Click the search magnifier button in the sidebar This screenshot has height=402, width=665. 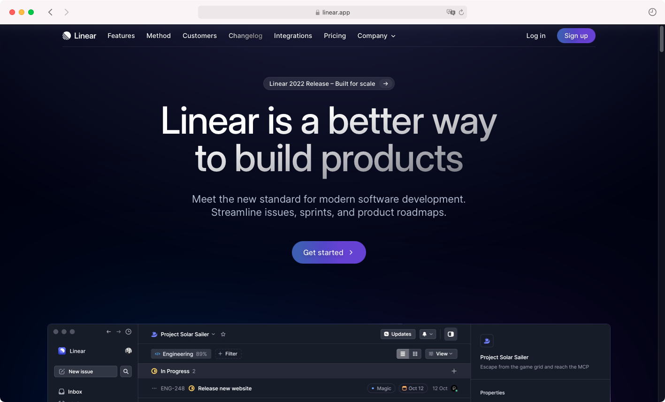click(126, 372)
